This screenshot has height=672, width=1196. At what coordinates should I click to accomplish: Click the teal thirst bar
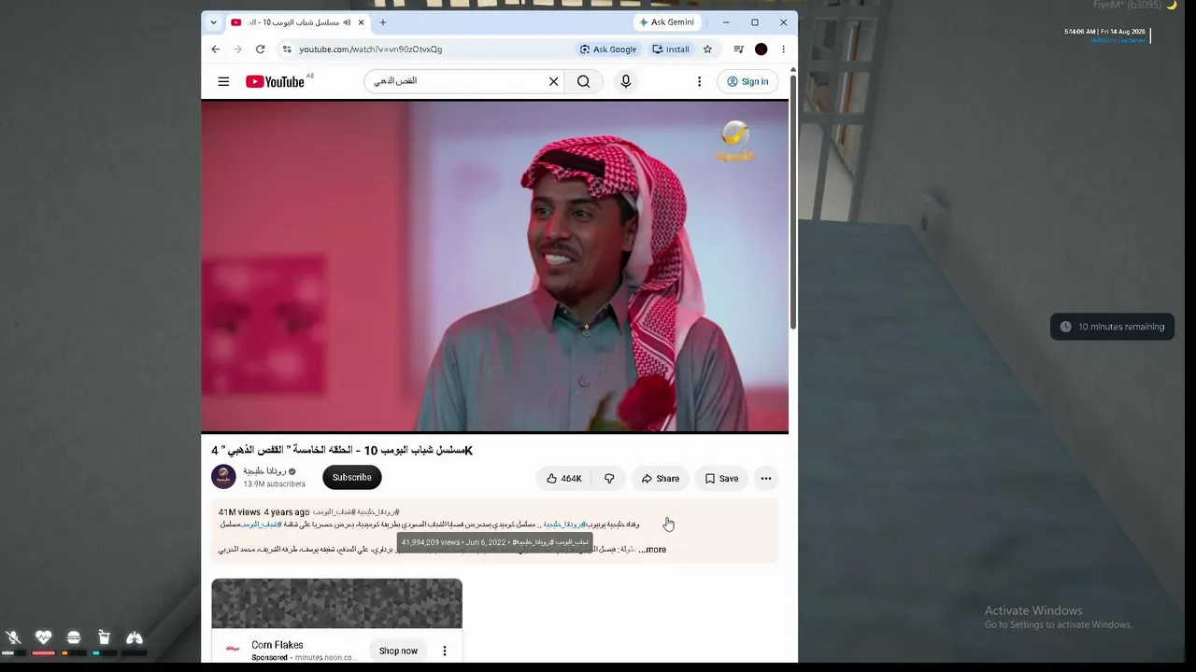pyautogui.click(x=96, y=653)
